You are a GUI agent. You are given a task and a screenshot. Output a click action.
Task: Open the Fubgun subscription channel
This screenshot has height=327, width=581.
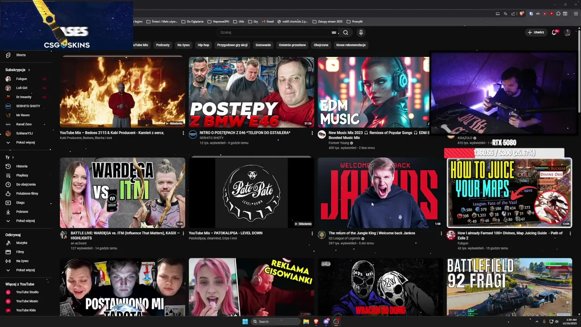coord(21,79)
